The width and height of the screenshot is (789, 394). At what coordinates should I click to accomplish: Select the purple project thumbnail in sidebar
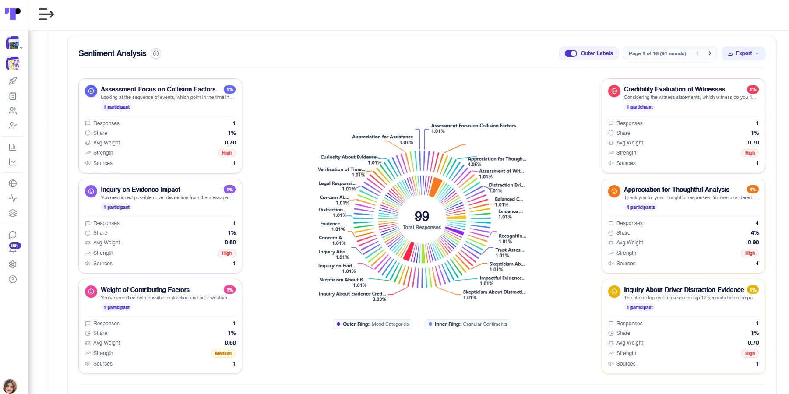point(13,63)
